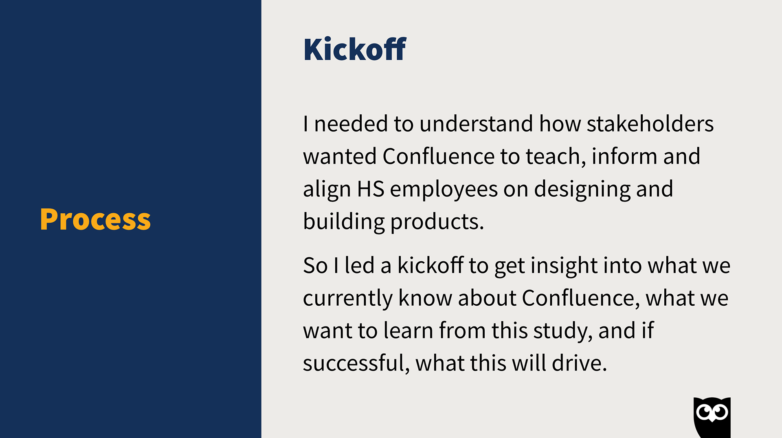Click the owl's left eye

[x=704, y=412]
